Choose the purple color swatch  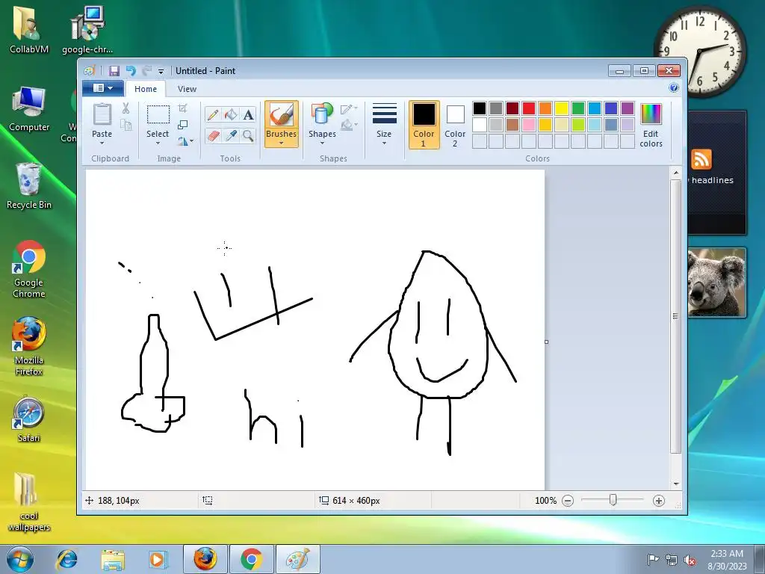[x=628, y=108]
